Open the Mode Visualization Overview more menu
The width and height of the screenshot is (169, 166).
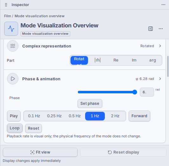point(161,29)
